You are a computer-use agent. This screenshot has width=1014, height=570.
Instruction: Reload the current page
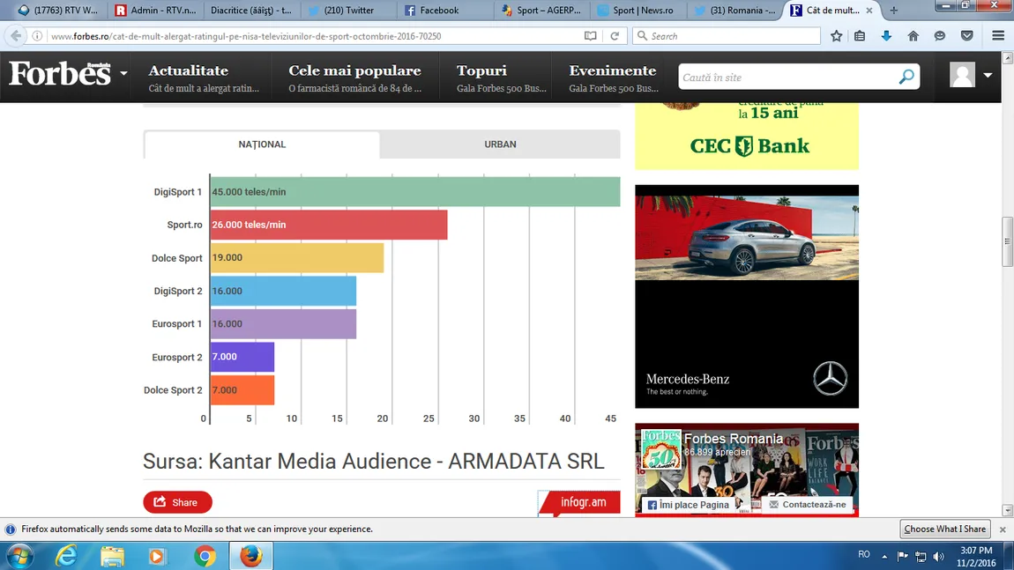click(x=615, y=36)
